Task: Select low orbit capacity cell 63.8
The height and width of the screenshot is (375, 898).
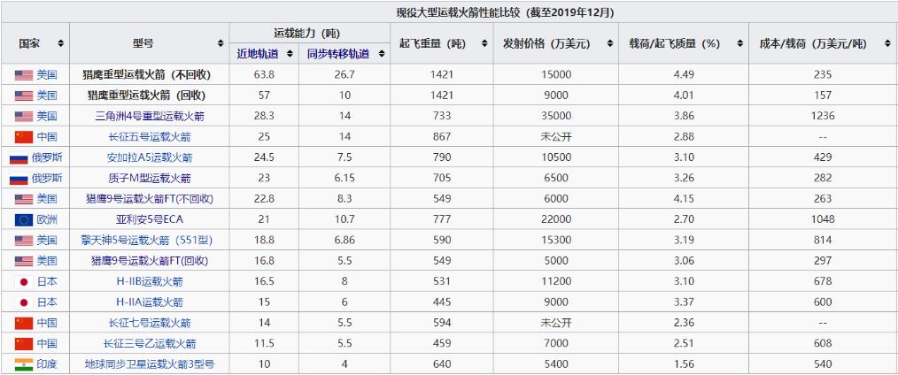Action: [264, 74]
